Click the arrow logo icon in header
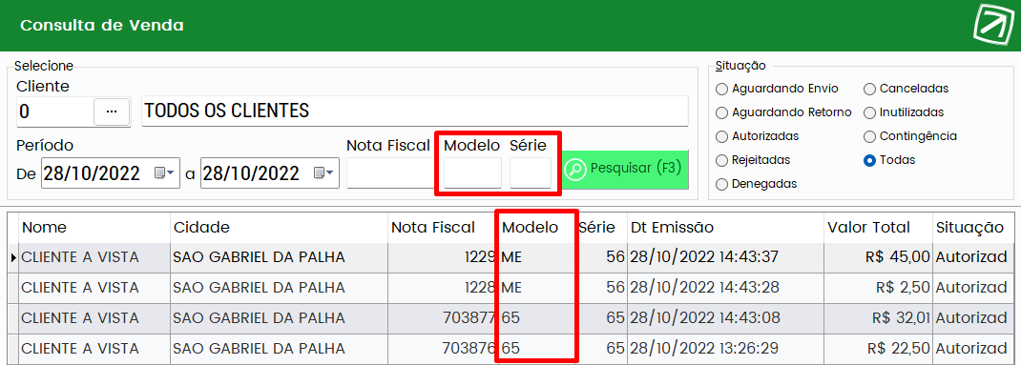 [993, 25]
